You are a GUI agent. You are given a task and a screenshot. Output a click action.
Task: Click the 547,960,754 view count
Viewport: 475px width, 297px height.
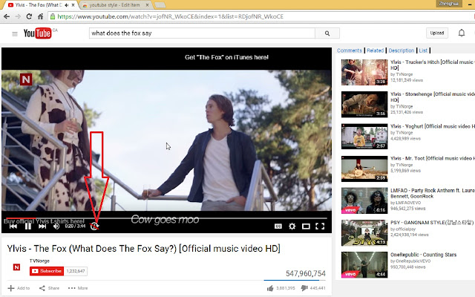306,274
